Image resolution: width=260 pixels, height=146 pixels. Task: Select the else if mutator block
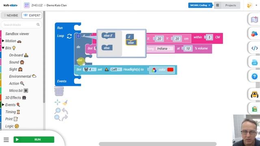(108, 36)
